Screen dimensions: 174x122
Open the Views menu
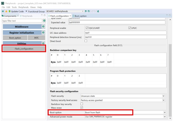[33, 7]
